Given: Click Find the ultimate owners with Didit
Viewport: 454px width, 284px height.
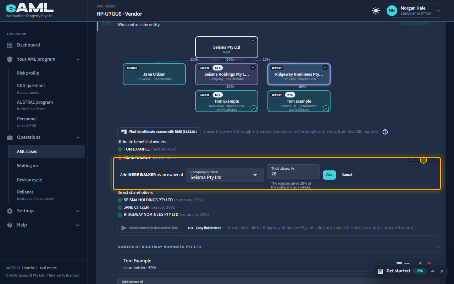Looking at the screenshot, I should pos(159,132).
